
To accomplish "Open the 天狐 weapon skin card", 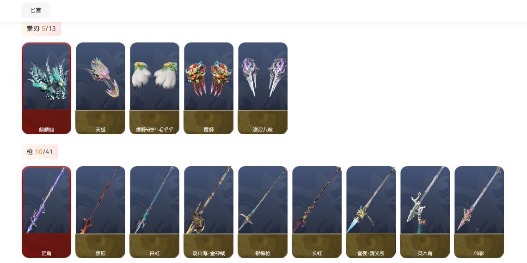I will pos(100,88).
